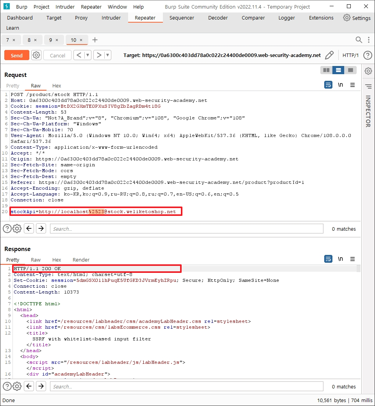Screen dimensions: 375x406
Task: Close Repeater tab 7
Action: click(x=14, y=40)
